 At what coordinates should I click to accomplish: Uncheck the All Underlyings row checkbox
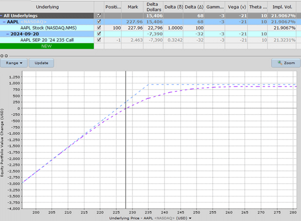(x=98, y=15)
